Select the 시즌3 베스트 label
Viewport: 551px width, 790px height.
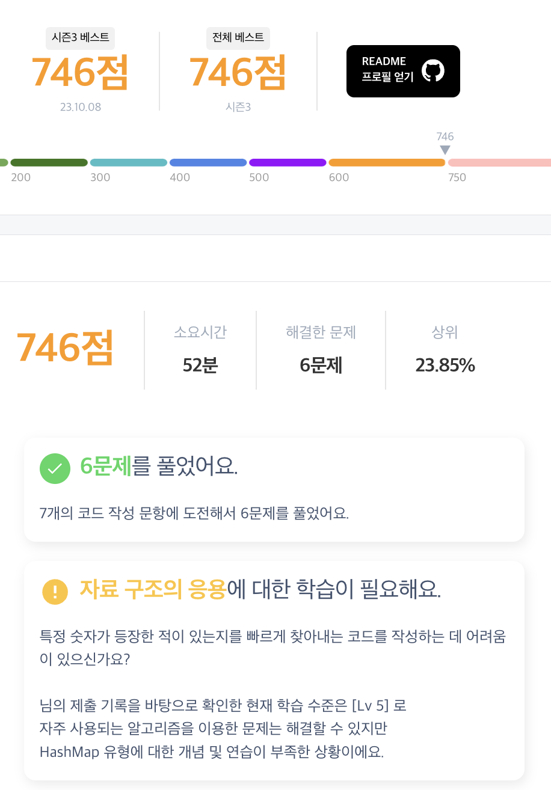coord(80,37)
